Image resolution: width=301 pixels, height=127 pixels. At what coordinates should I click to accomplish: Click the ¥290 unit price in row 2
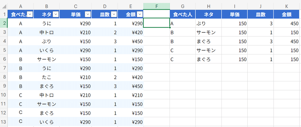(76, 23)
